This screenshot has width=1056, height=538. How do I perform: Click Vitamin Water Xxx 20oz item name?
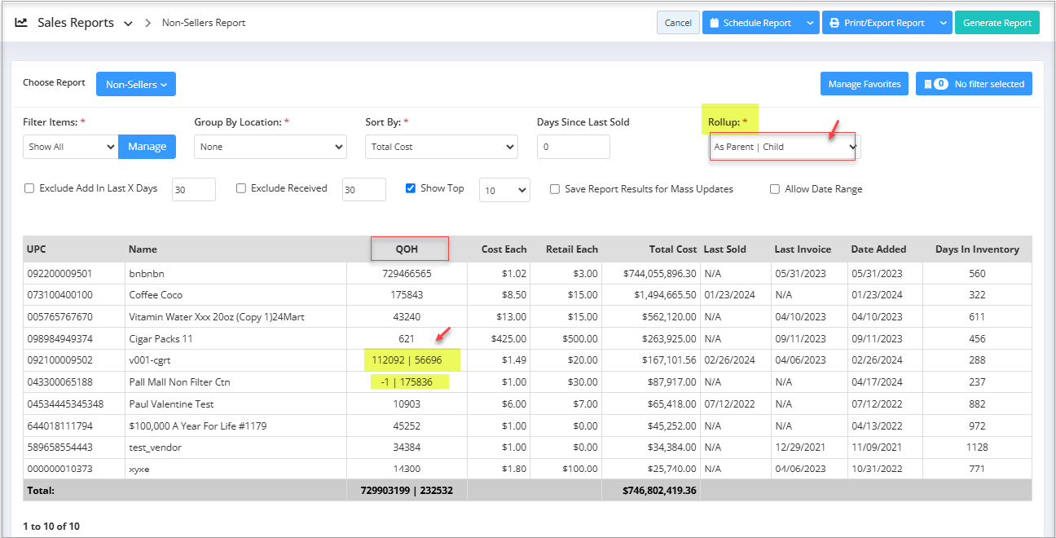[x=217, y=317]
